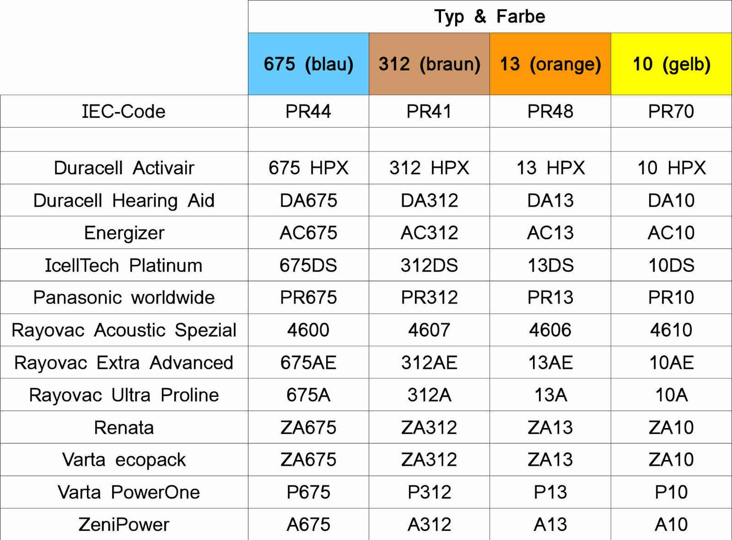Select the Energizer row label
The image size is (732, 540).
pos(124,233)
